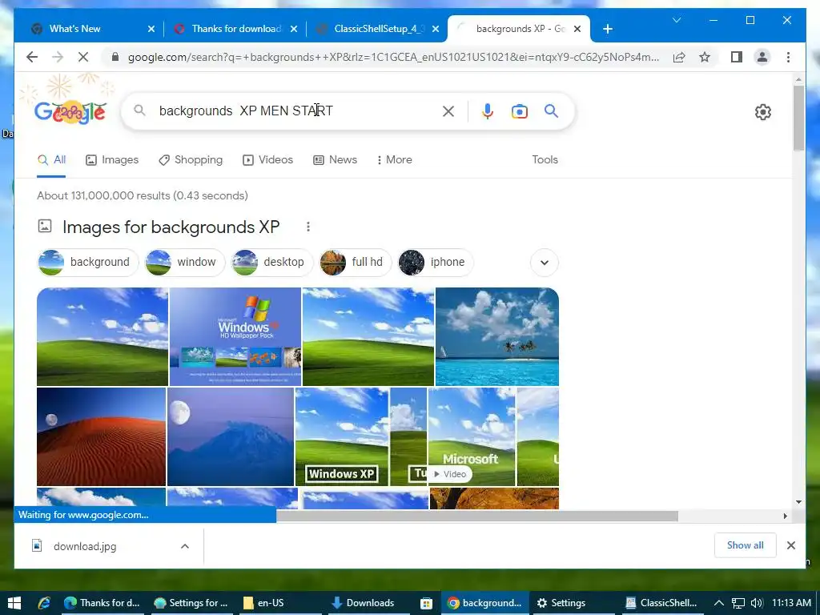The image size is (820, 615).
Task: Open the Windows XP labeled thumbnail
Action: (342, 436)
